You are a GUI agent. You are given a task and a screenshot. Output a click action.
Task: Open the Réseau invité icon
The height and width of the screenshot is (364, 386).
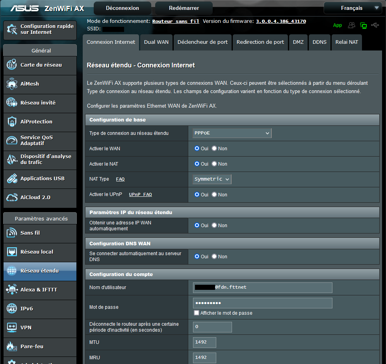coord(11,103)
